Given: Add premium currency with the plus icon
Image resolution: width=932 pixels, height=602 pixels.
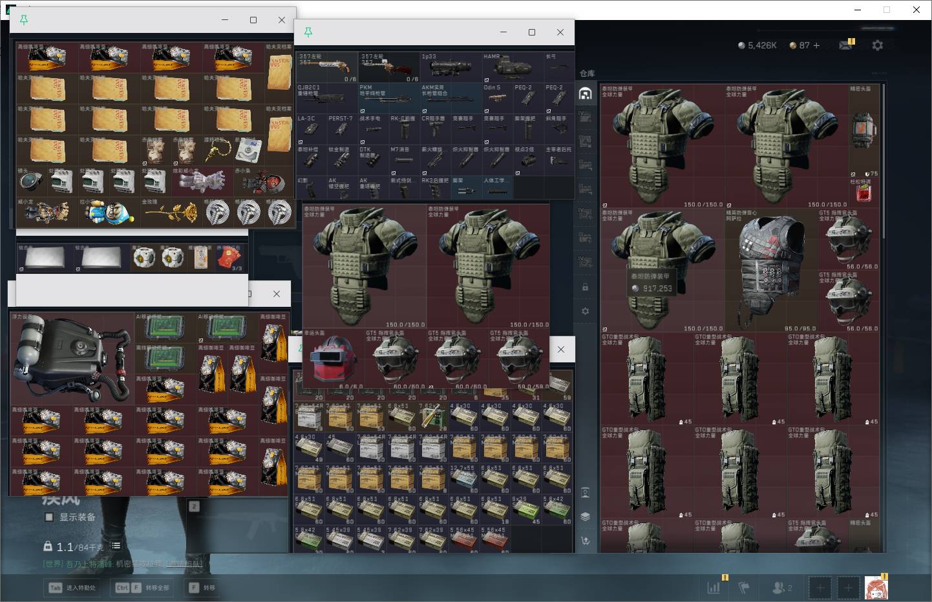Looking at the screenshot, I should coord(816,45).
